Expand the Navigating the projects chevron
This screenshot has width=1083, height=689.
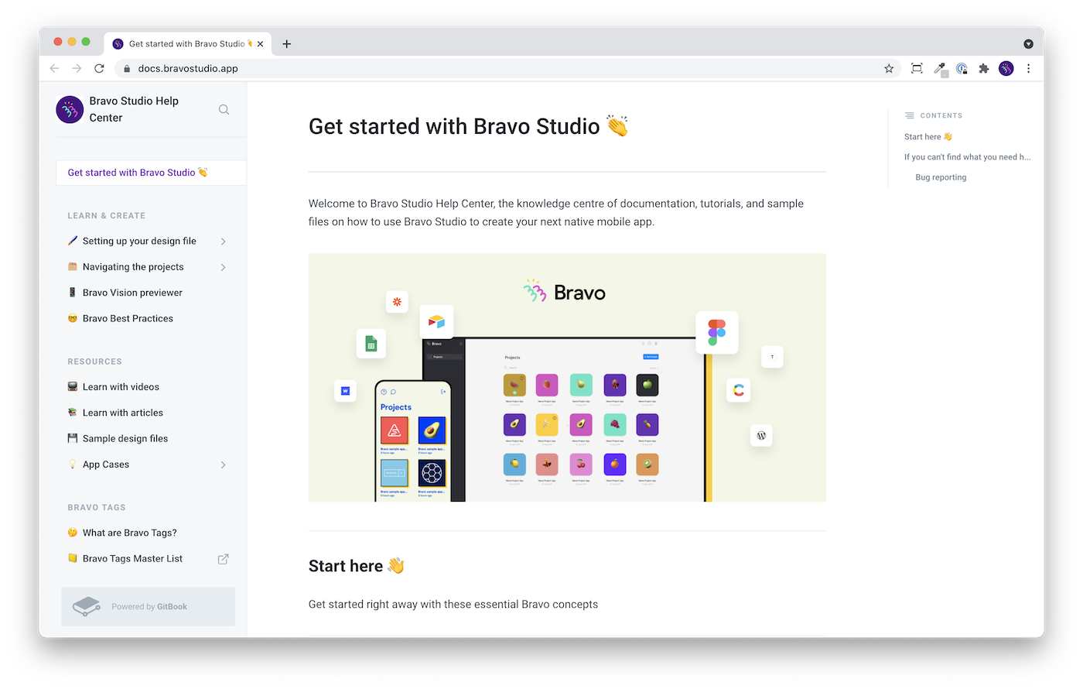click(x=223, y=267)
